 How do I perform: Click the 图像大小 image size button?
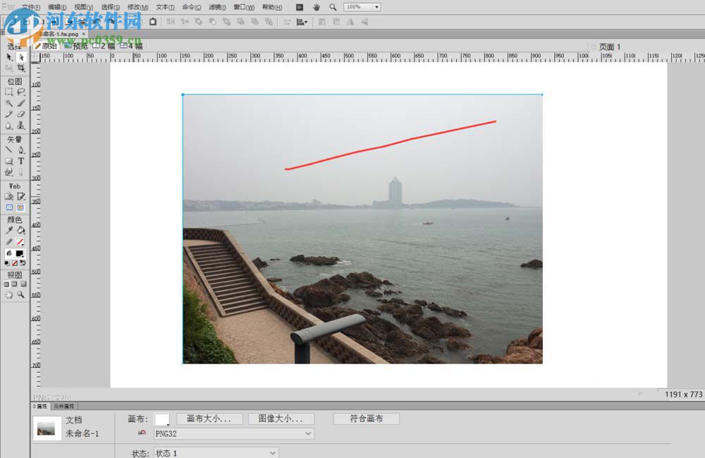click(x=281, y=419)
